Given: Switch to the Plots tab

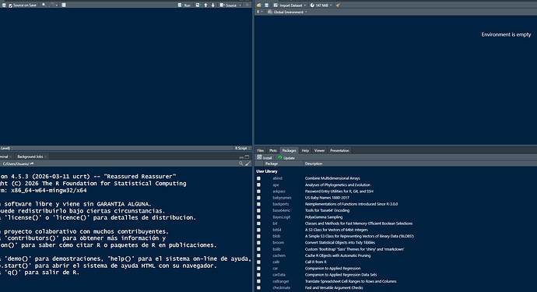Looking at the screenshot, I should click(273, 150).
